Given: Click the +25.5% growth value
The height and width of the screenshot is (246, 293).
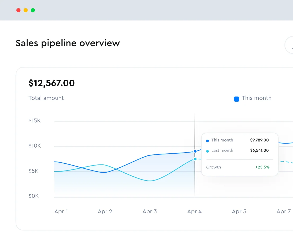Looking at the screenshot, I should (262, 167).
